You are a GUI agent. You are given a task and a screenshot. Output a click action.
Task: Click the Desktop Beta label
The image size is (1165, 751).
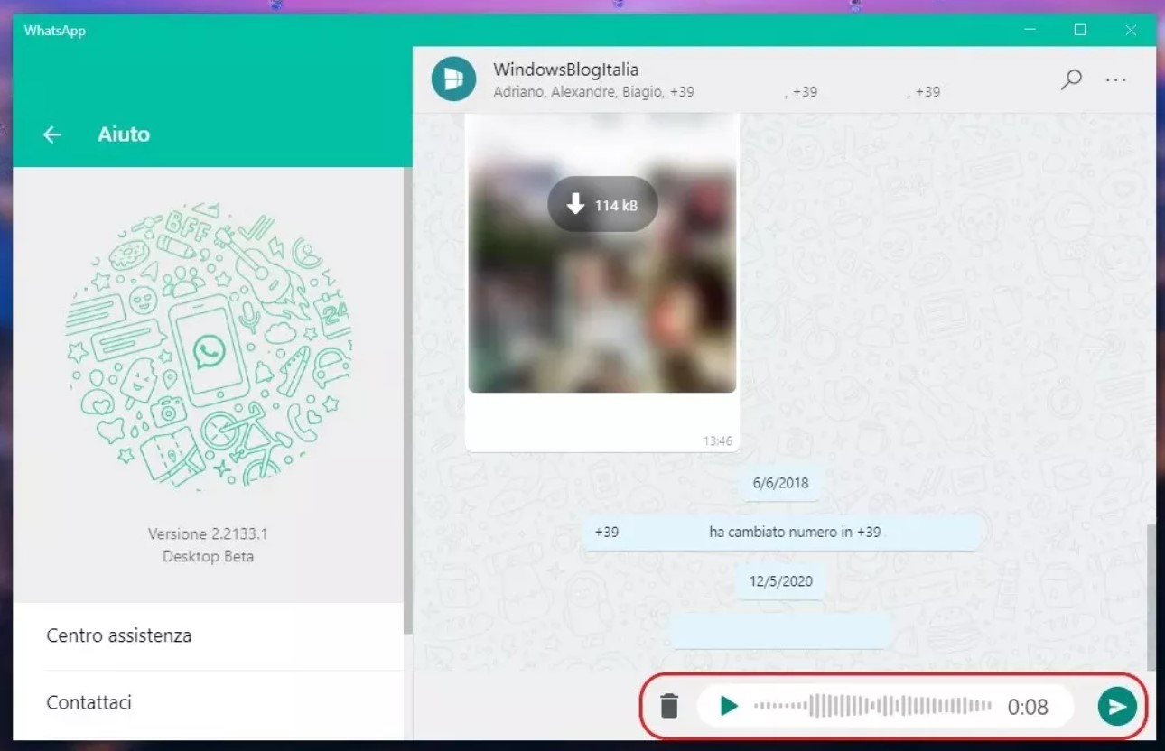click(208, 556)
